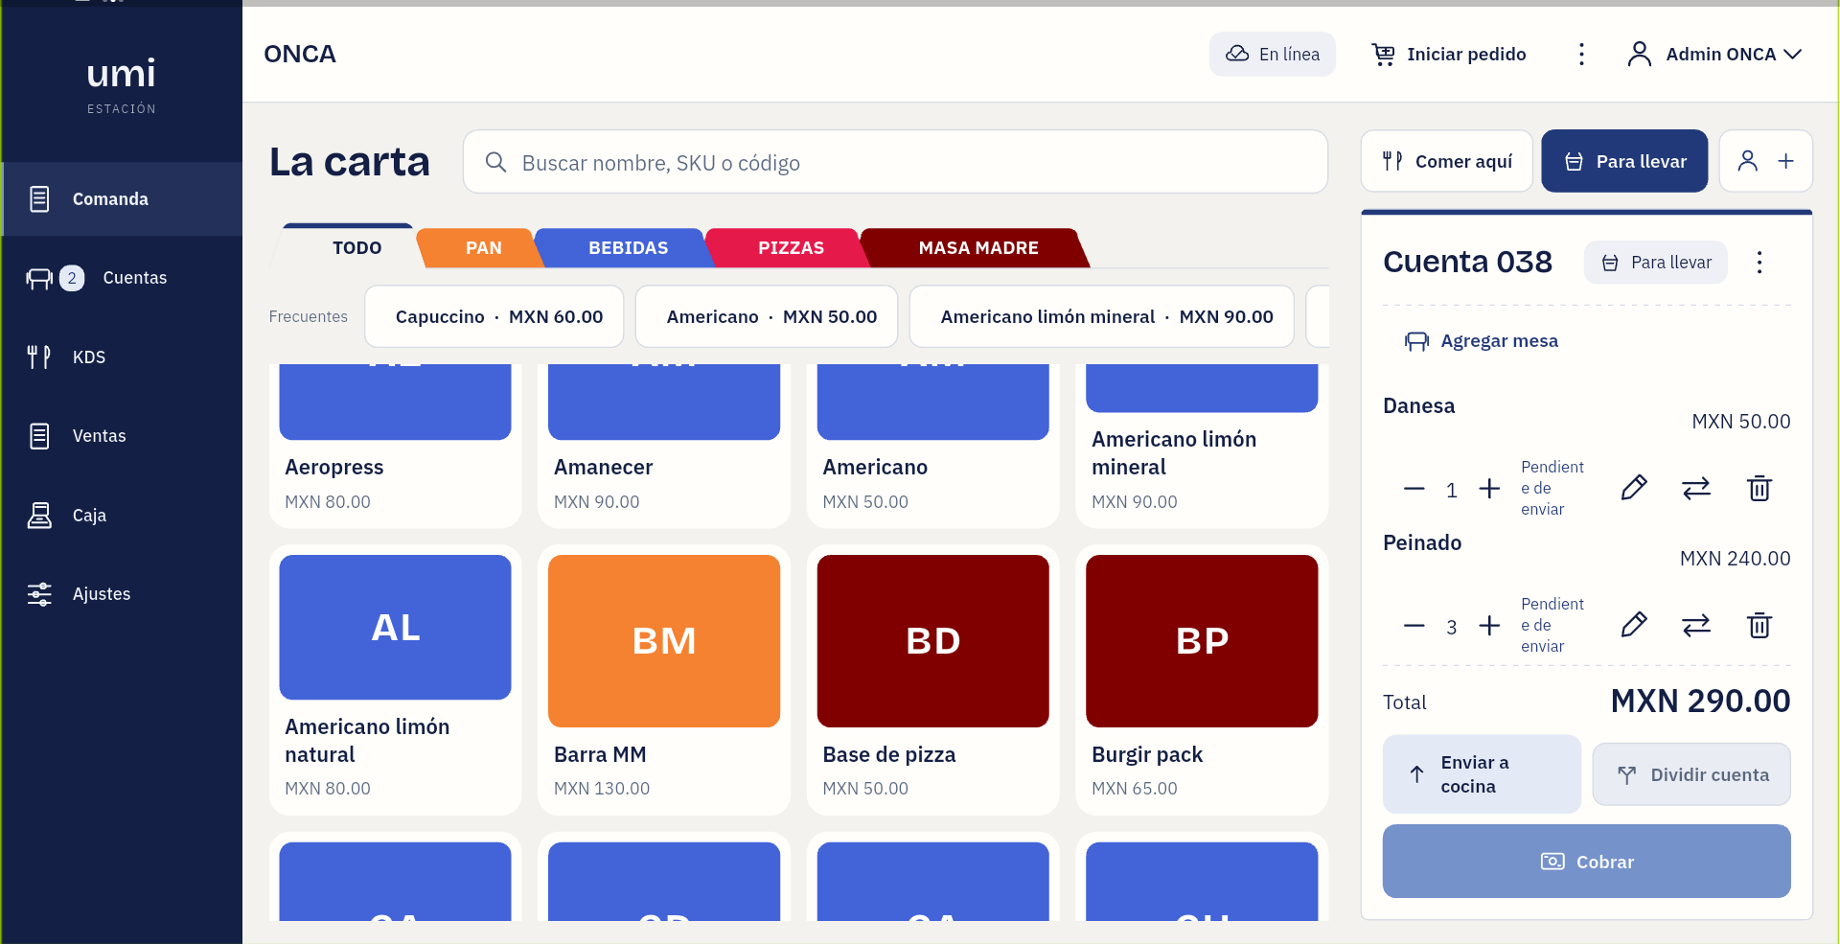Screen dimensions: 1840x944
Task: Add a customer with person plus button
Action: (x=1765, y=161)
